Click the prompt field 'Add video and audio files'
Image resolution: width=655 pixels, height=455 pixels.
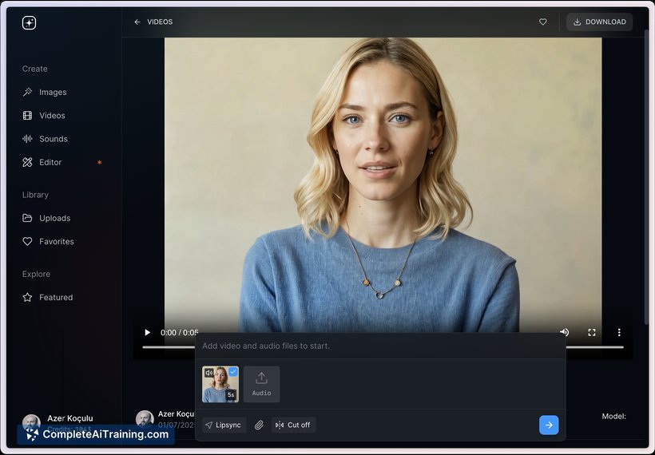click(380, 346)
